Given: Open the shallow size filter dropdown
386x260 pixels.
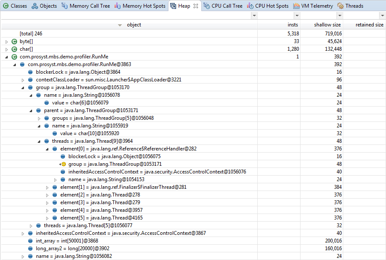Looking at the screenshot, I should point(340,15).
